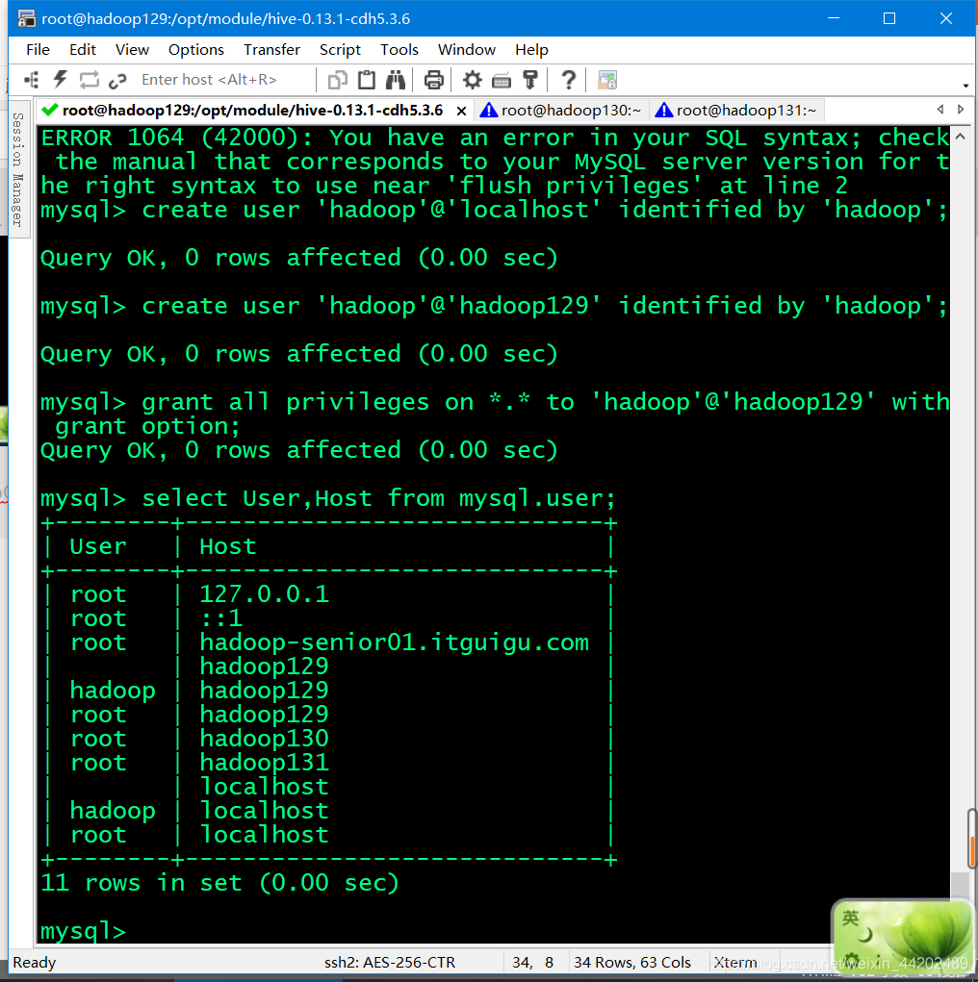Click '11 rows in set' result line
This screenshot has height=982, width=978.
click(x=219, y=882)
